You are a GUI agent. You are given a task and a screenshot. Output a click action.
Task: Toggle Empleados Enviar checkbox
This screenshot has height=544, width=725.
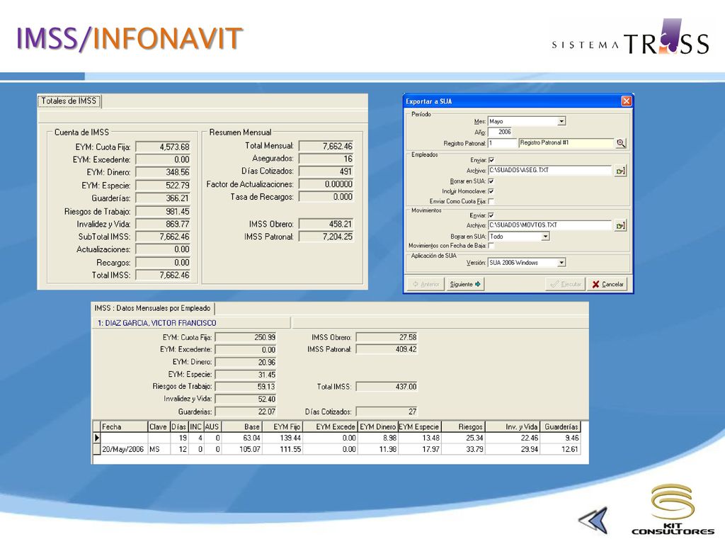pyautogui.click(x=491, y=160)
